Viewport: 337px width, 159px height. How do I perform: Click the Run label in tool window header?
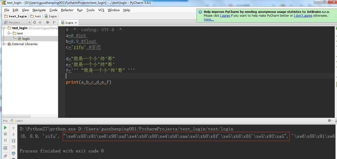(x=5, y=121)
